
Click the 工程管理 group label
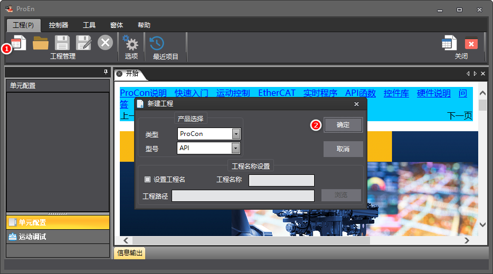tap(63, 56)
